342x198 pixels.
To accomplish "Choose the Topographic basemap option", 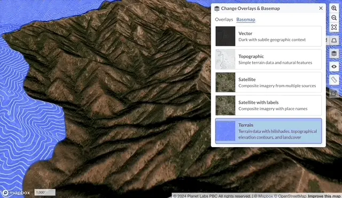I will point(268,59).
